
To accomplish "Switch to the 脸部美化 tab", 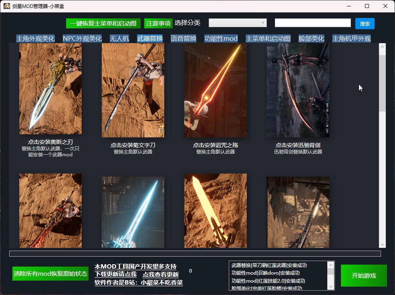I will point(311,38).
